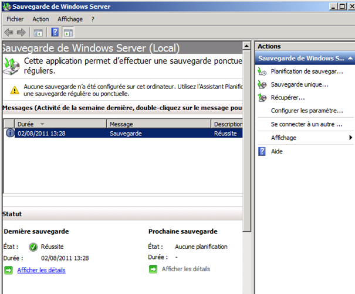
Task: Click Sauvegarde cell in message row
Action: coord(126,134)
